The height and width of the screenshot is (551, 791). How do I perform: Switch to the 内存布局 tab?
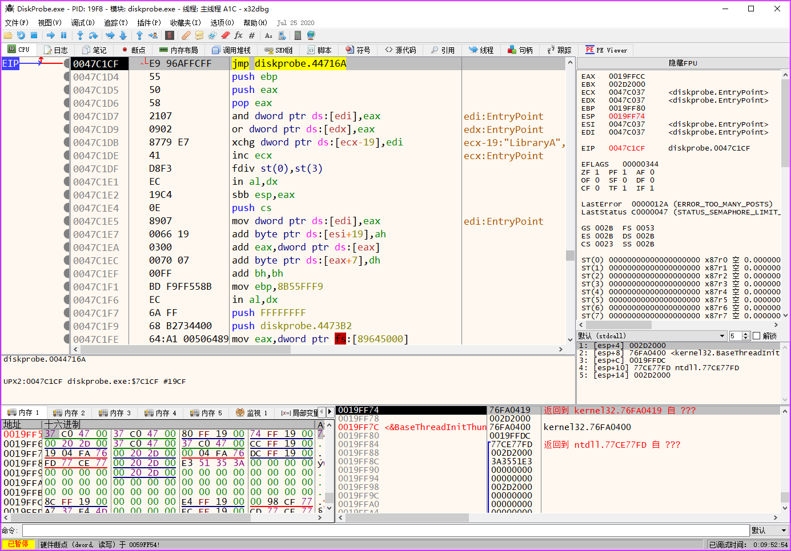coord(178,50)
